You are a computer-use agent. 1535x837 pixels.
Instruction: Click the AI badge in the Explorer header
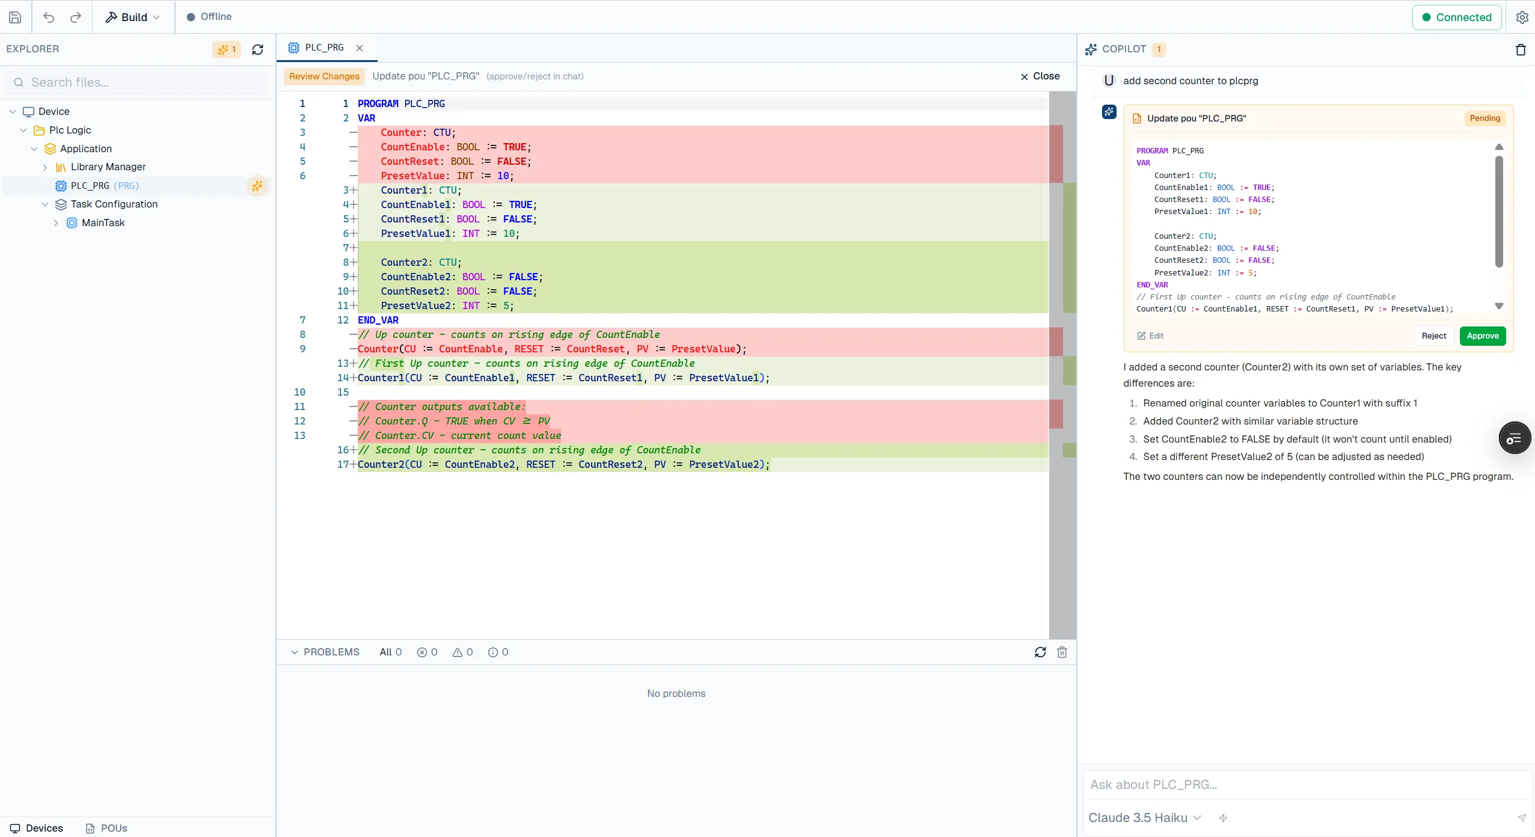[227, 49]
